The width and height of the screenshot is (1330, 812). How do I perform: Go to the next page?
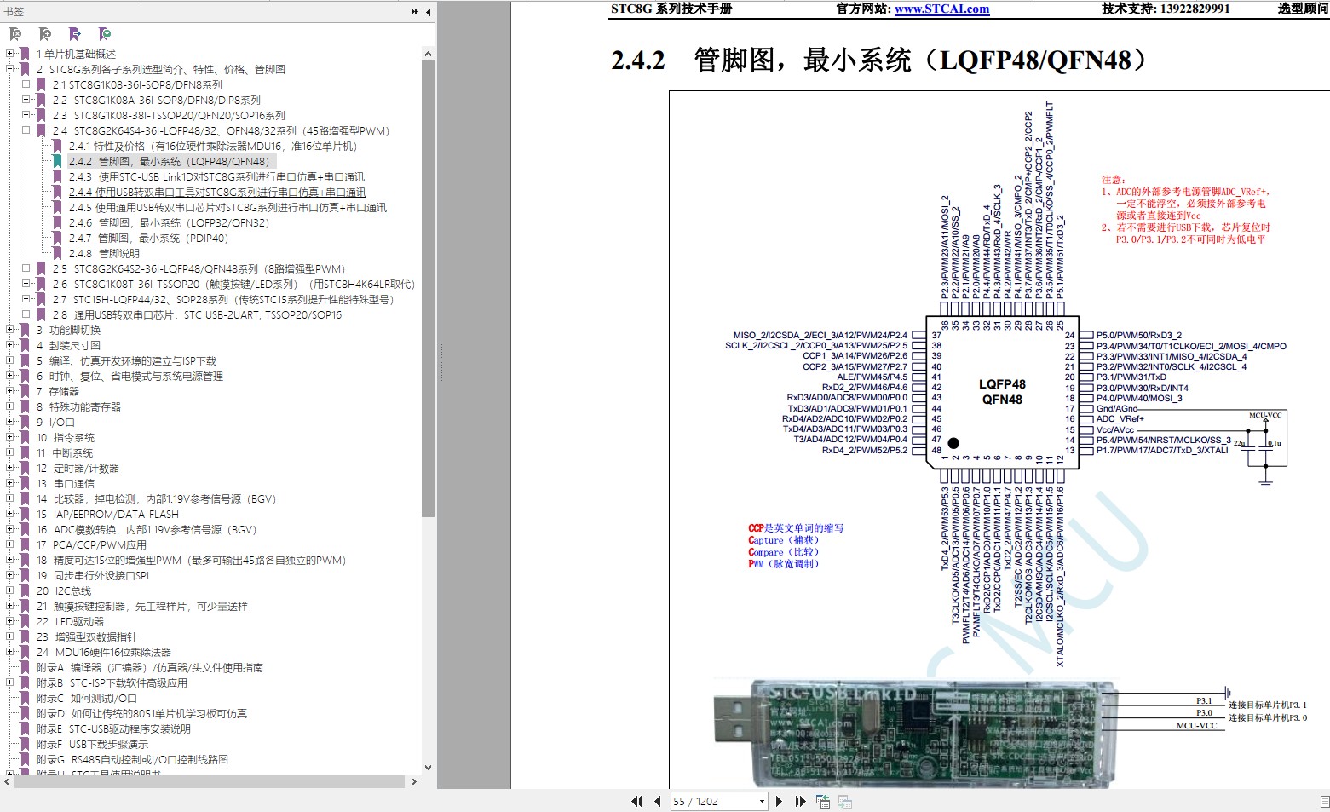(x=779, y=801)
